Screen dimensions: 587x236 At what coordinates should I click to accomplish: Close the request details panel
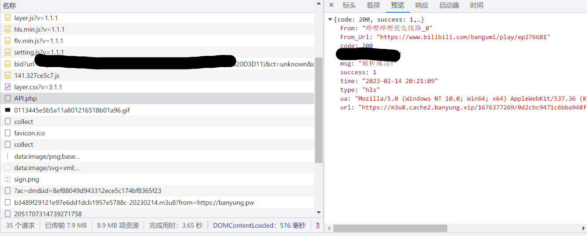click(331, 5)
